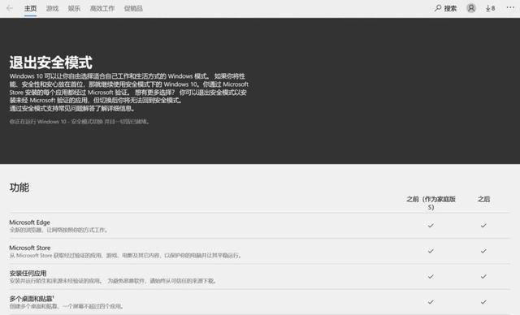Select the 多个桌面和贴靠 feature row title

coord(32,299)
